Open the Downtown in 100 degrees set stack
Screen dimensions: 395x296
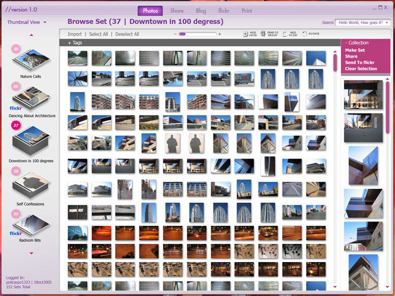tap(31, 140)
